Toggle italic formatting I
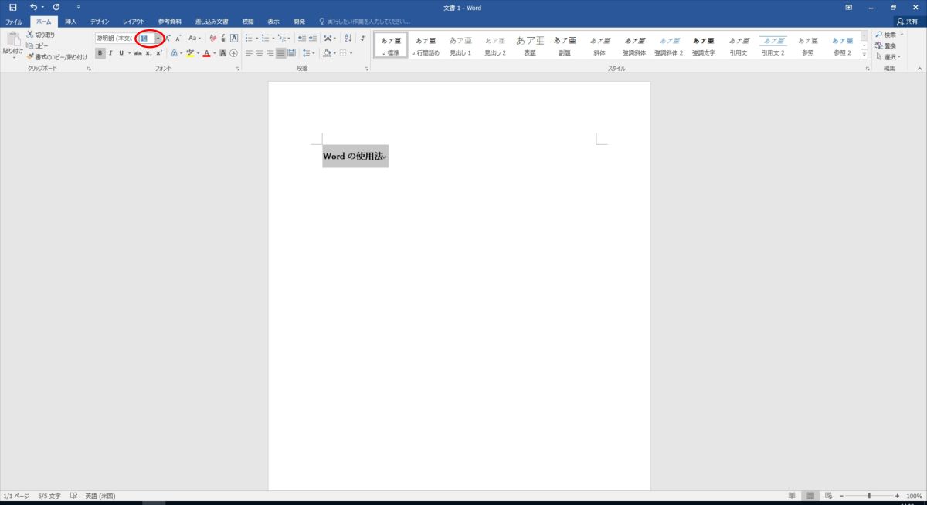This screenshot has width=927, height=505. 110,53
